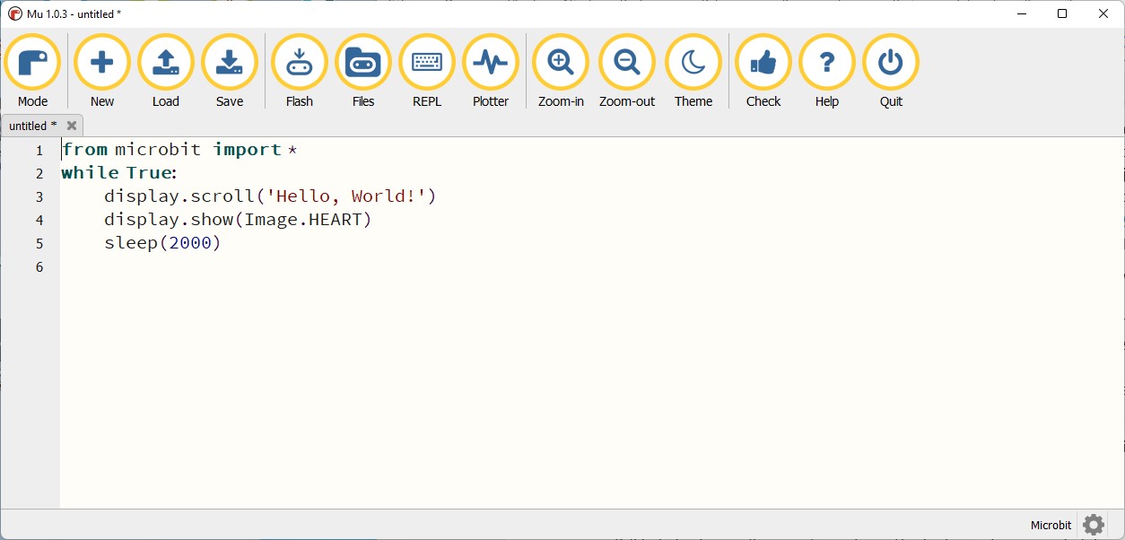Select the untitled tab
The height and width of the screenshot is (540, 1125).
point(31,126)
